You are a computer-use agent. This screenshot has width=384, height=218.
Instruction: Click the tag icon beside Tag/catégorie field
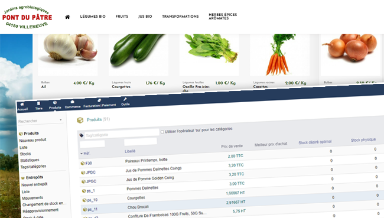82,135
